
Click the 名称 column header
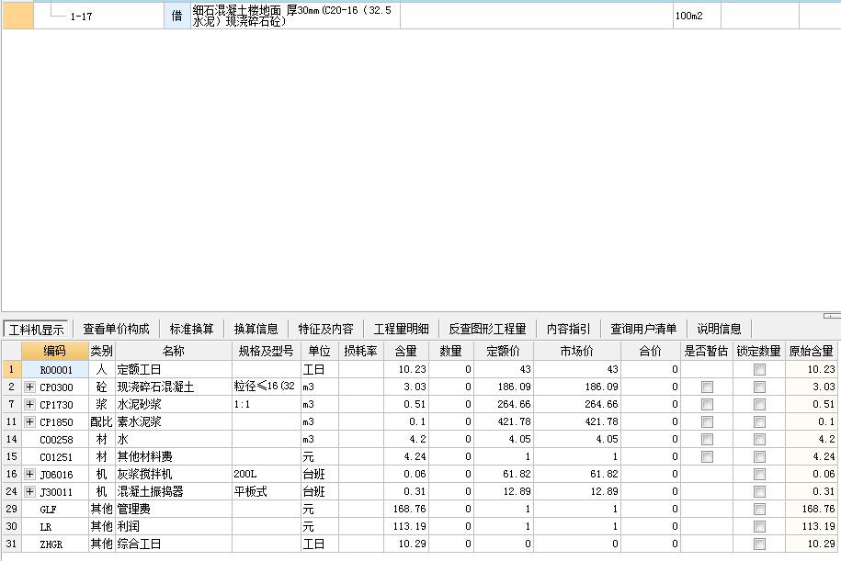point(174,351)
